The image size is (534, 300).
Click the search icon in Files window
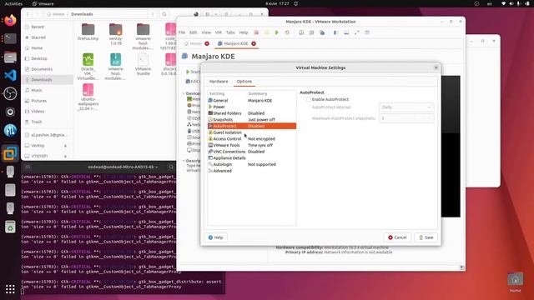(164, 14)
